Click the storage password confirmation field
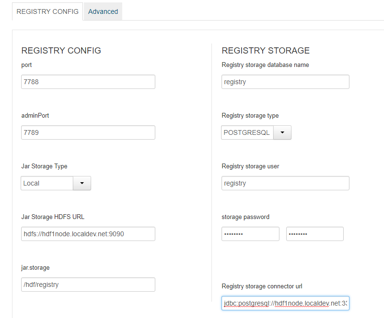The image size is (384, 318). [315, 234]
